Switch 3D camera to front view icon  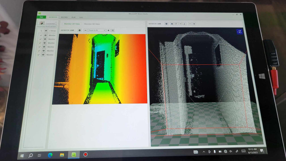coord(184,24)
